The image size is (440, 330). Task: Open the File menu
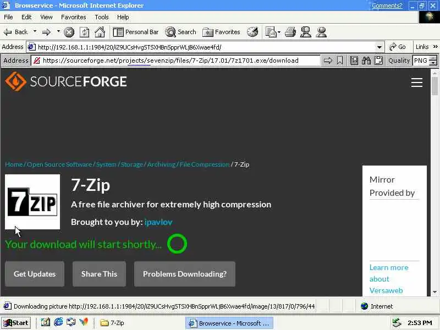(x=8, y=17)
